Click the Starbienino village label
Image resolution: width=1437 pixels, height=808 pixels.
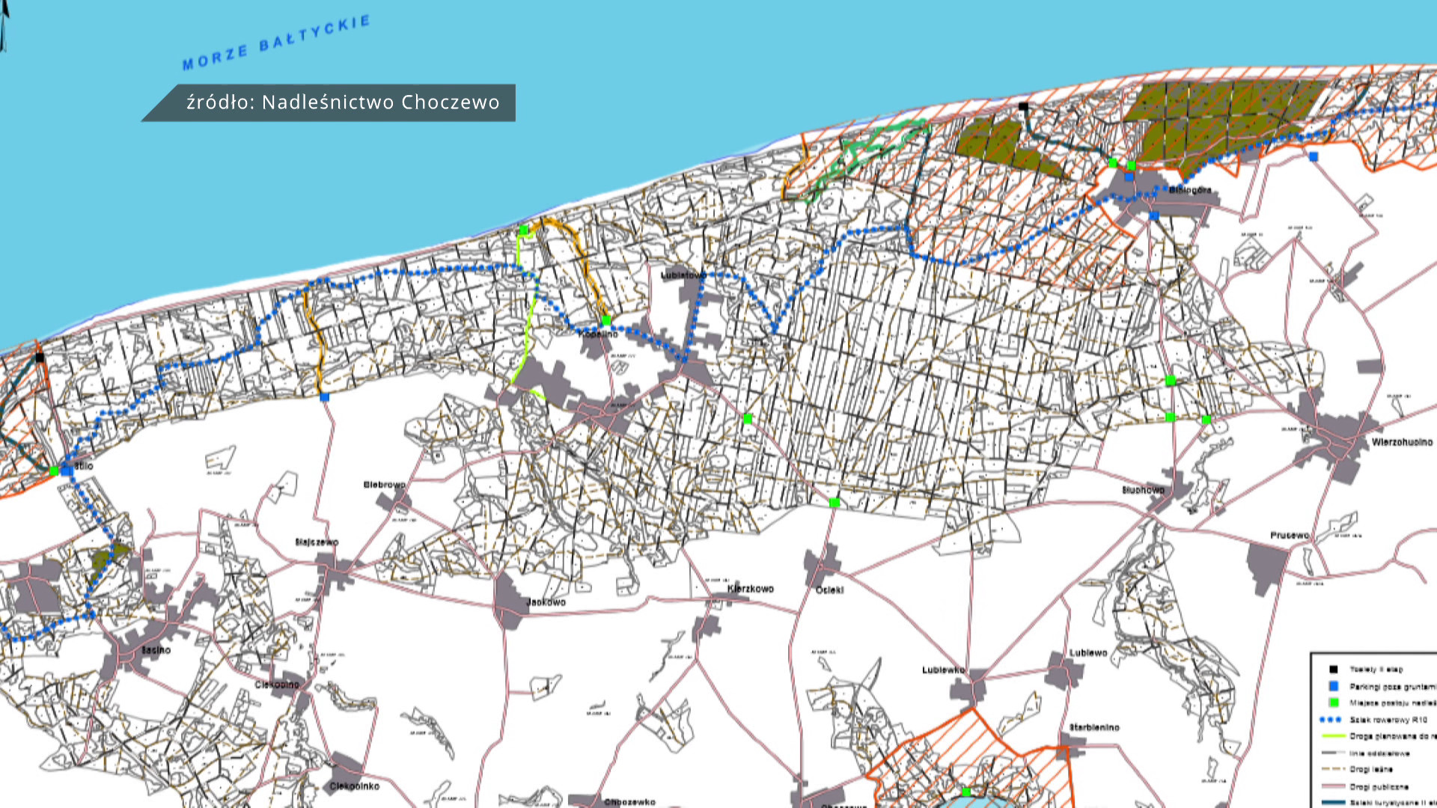[x=1094, y=727]
